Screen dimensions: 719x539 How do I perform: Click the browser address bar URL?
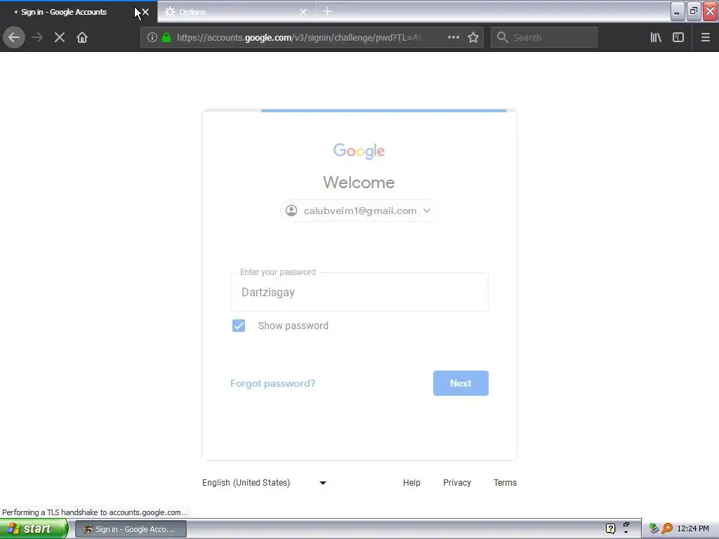[x=298, y=37]
